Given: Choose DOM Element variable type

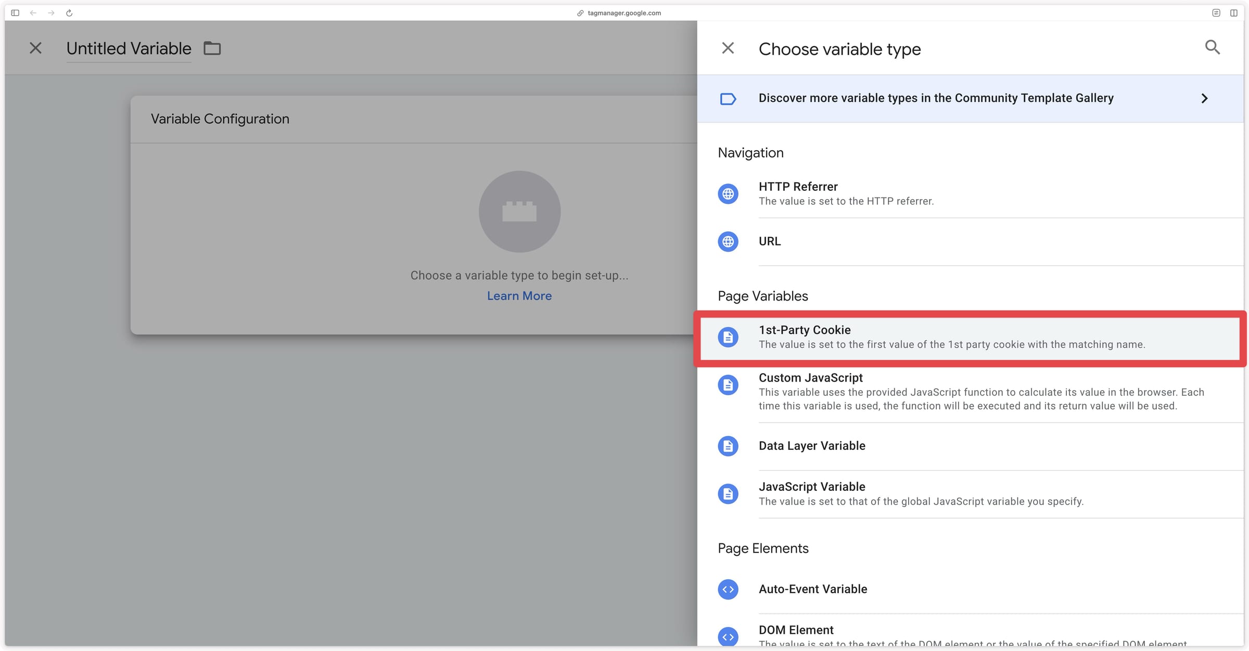Looking at the screenshot, I should pyautogui.click(x=970, y=631).
